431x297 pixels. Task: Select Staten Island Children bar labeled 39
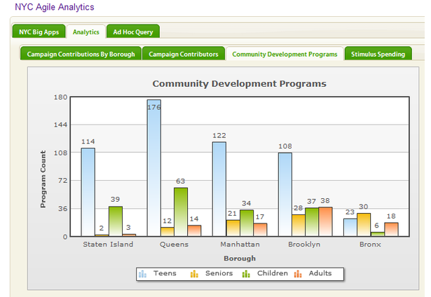[116, 221]
